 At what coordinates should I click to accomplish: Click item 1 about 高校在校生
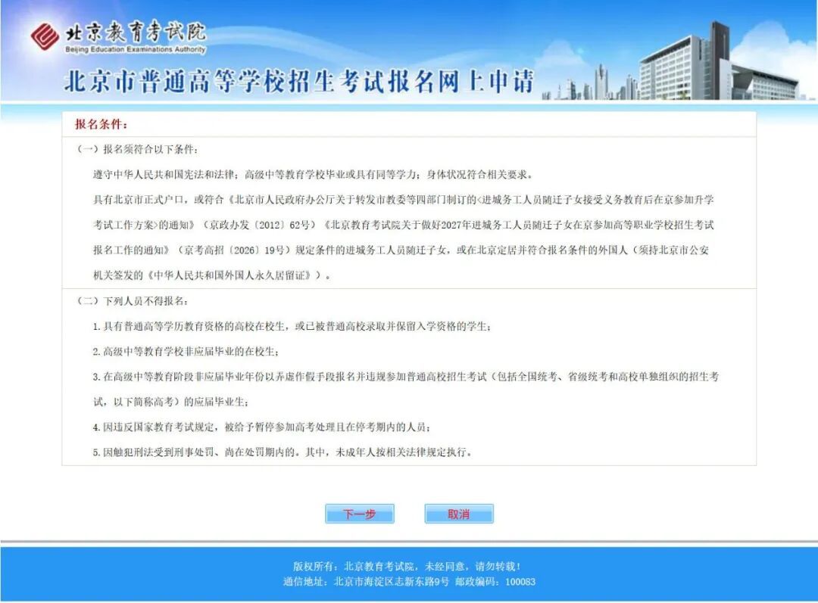(x=292, y=326)
